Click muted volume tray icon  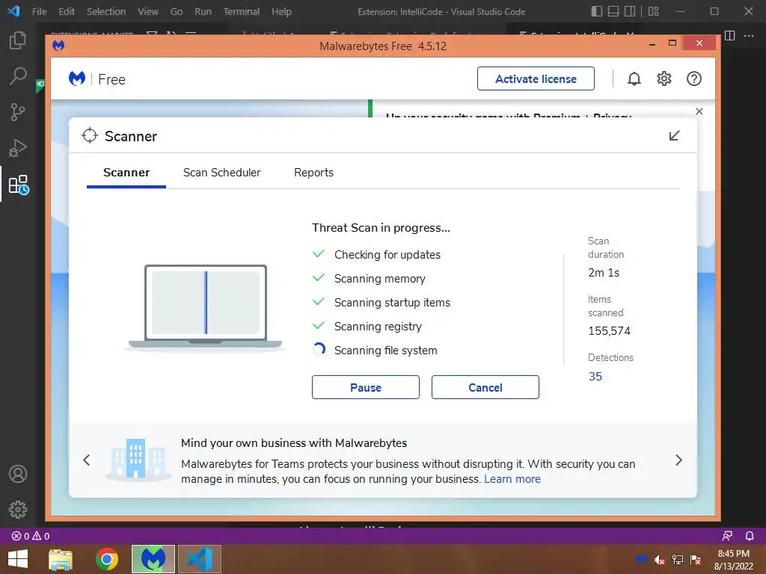click(660, 559)
